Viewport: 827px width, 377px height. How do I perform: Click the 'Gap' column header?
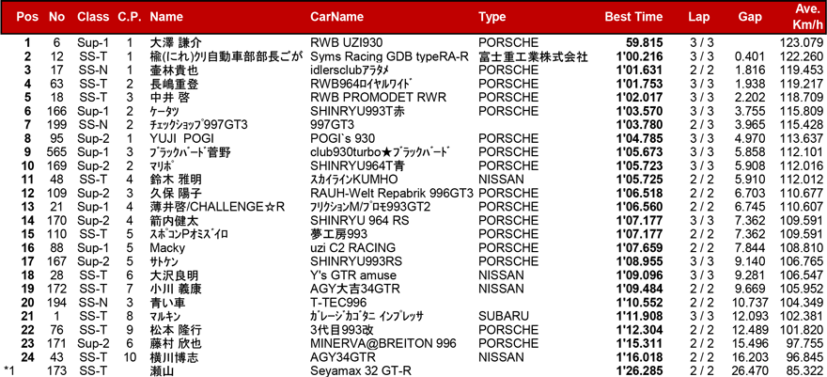(x=750, y=17)
